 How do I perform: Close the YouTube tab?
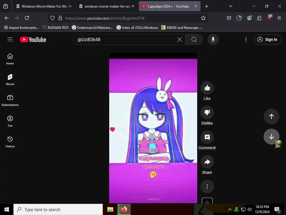(196, 6)
